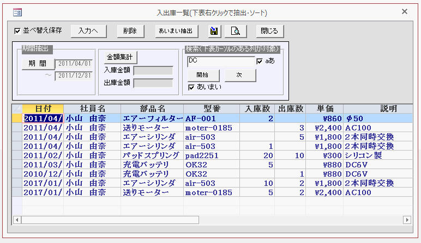Image resolution: width=421 pixels, height=243 pixels.
Task: Click the φ50 description cell
Action: click(x=378, y=119)
